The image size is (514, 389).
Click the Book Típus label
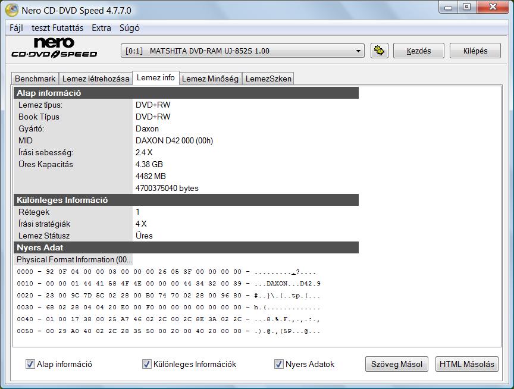click(39, 117)
